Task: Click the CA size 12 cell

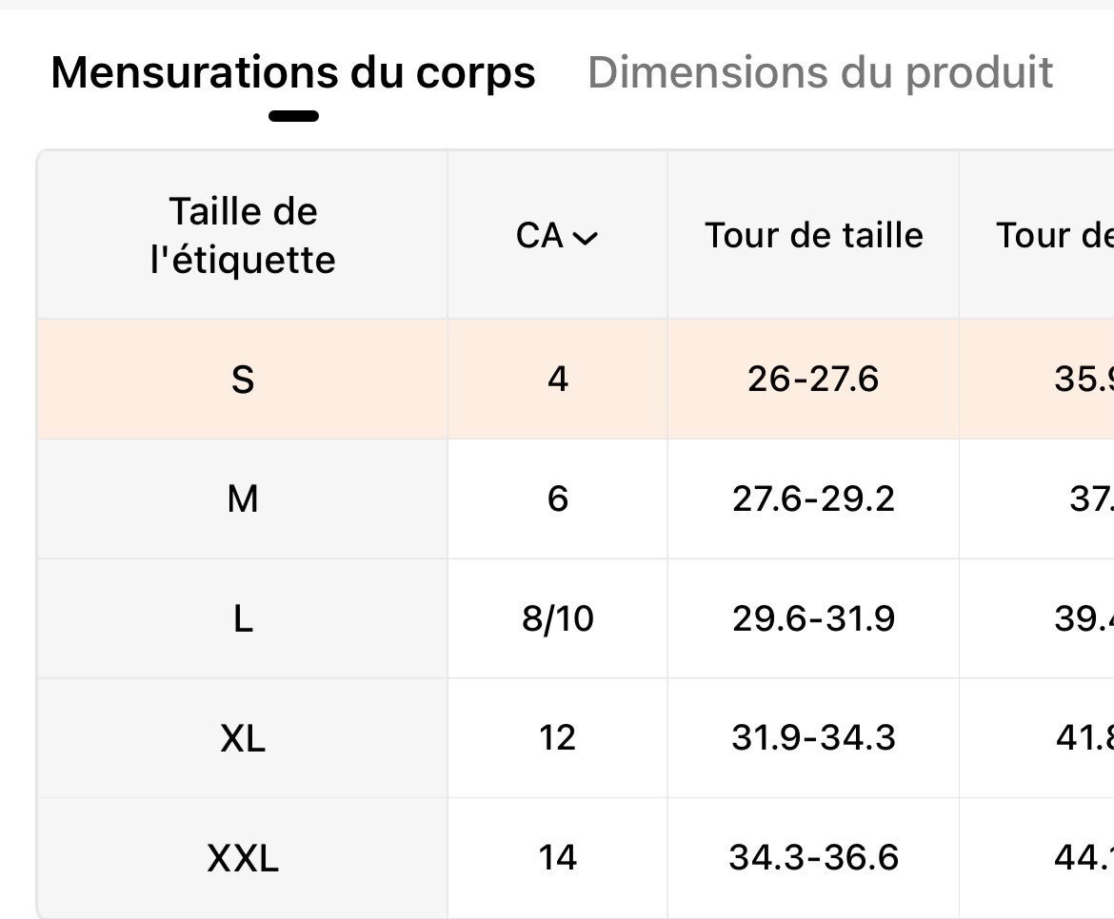Action: [x=558, y=737]
